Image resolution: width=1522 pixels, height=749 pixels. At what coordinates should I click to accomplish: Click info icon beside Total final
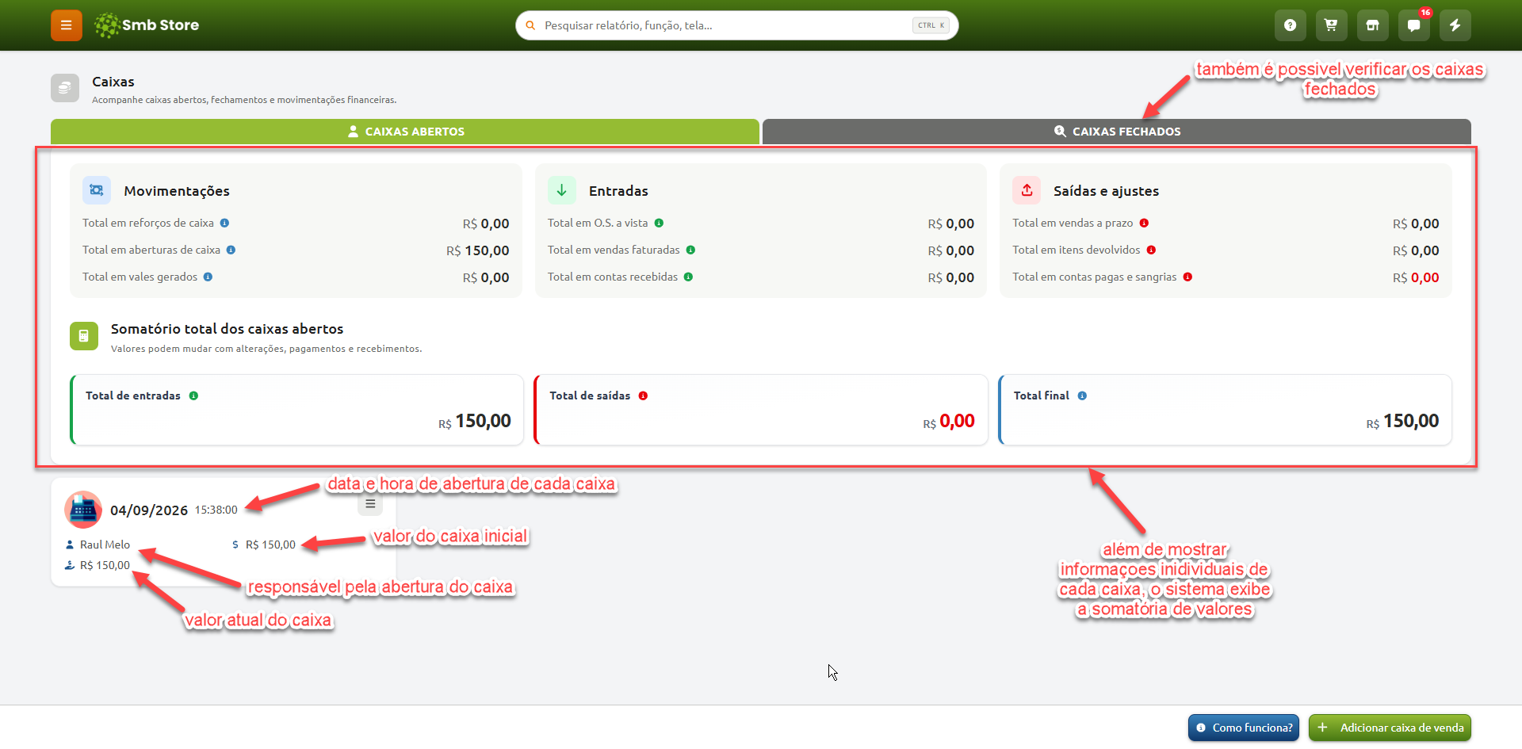1082,396
